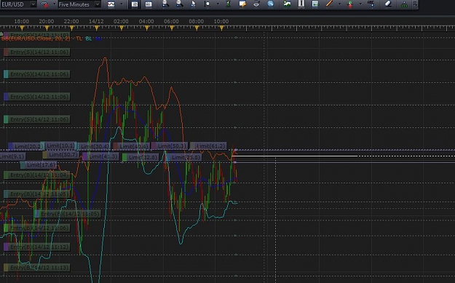Click the crosshair mode icon
This screenshot has height=283, width=455.
(x=207, y=4)
